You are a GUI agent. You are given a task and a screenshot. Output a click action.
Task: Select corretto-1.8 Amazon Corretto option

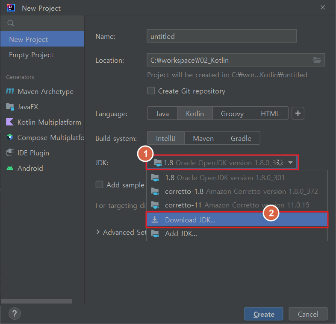point(237,191)
